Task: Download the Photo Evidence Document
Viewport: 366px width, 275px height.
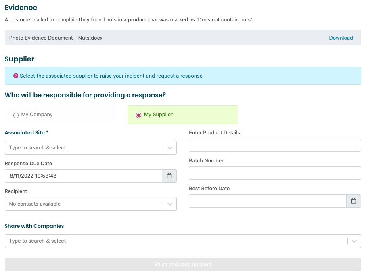Action: pos(341,38)
